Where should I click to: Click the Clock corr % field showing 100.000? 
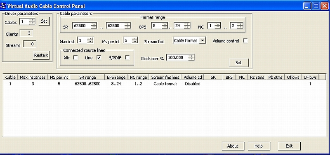(x=177, y=57)
